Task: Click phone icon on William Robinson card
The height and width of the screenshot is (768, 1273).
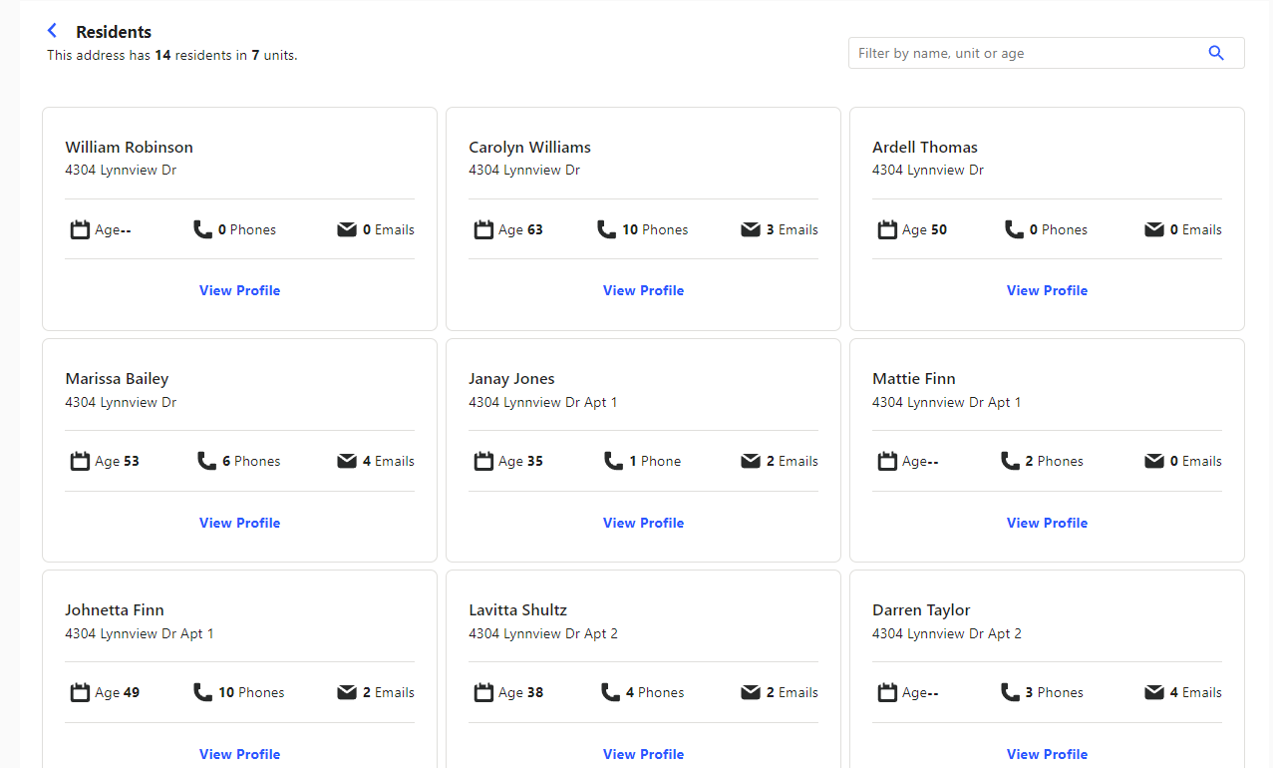Action: (203, 229)
